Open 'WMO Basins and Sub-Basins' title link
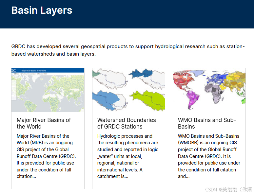This screenshot has width=254, height=194. coord(207,123)
